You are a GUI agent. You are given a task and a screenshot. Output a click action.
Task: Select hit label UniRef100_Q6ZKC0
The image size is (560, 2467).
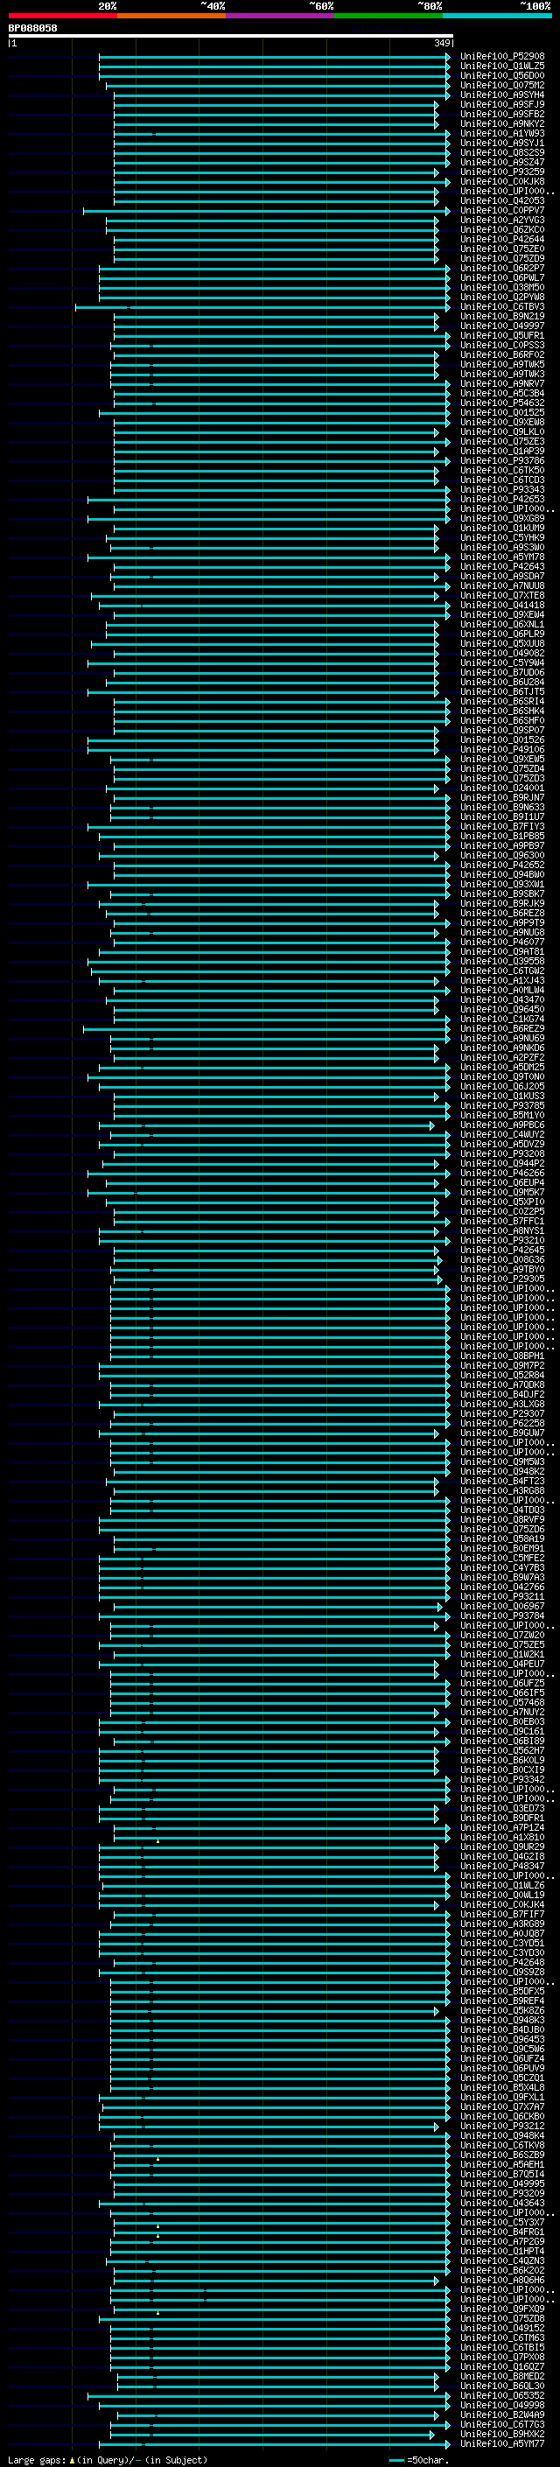pos(502,231)
